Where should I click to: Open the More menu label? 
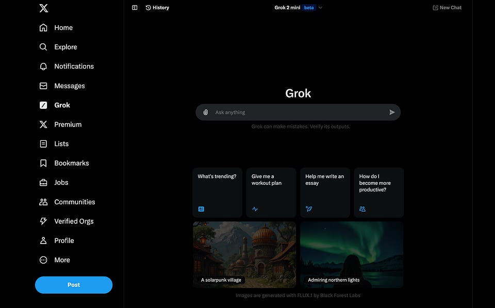coord(62,260)
